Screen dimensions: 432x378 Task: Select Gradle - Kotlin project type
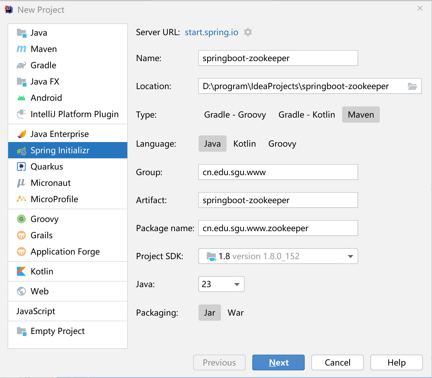pos(307,115)
